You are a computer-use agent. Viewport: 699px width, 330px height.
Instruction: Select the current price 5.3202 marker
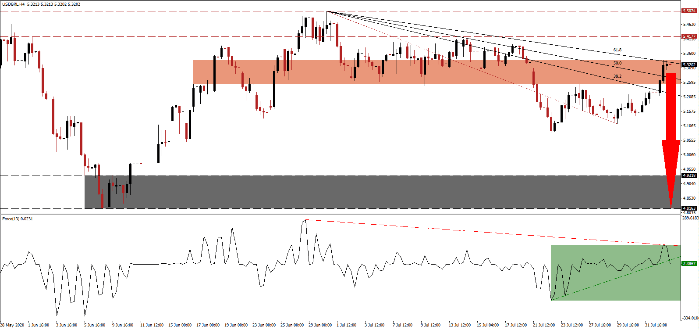click(x=689, y=65)
